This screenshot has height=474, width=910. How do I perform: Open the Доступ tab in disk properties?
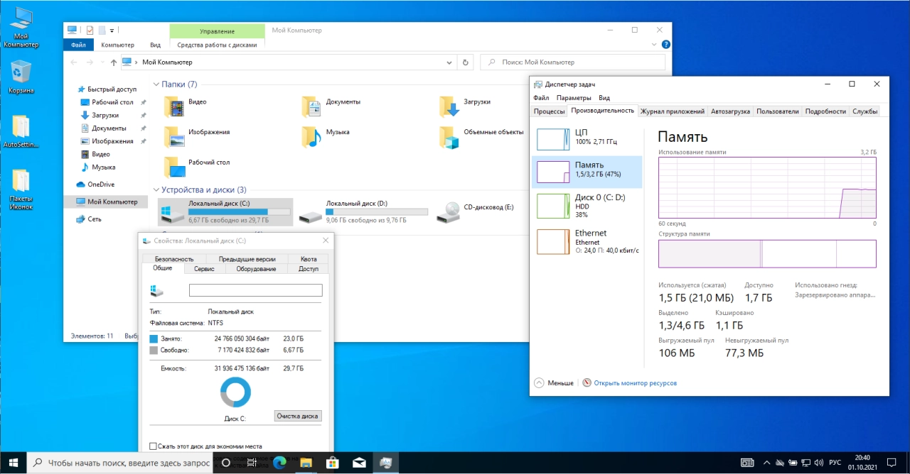(x=309, y=269)
